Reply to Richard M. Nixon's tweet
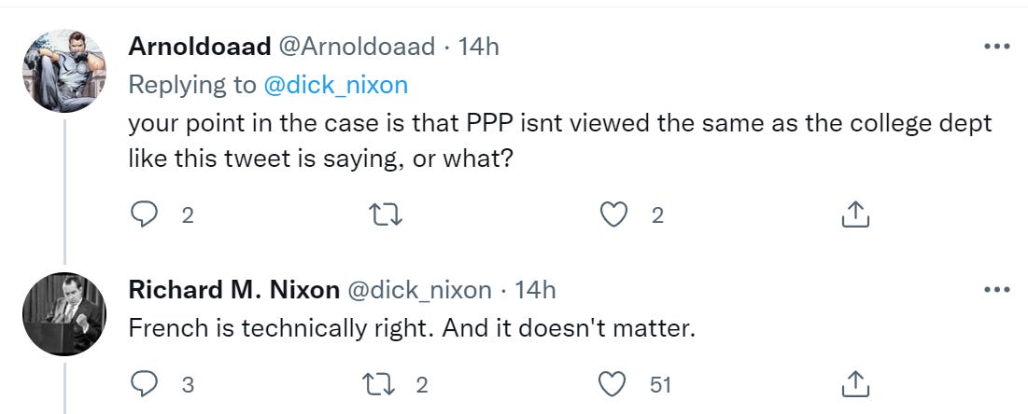1028x414 pixels. 144,384
